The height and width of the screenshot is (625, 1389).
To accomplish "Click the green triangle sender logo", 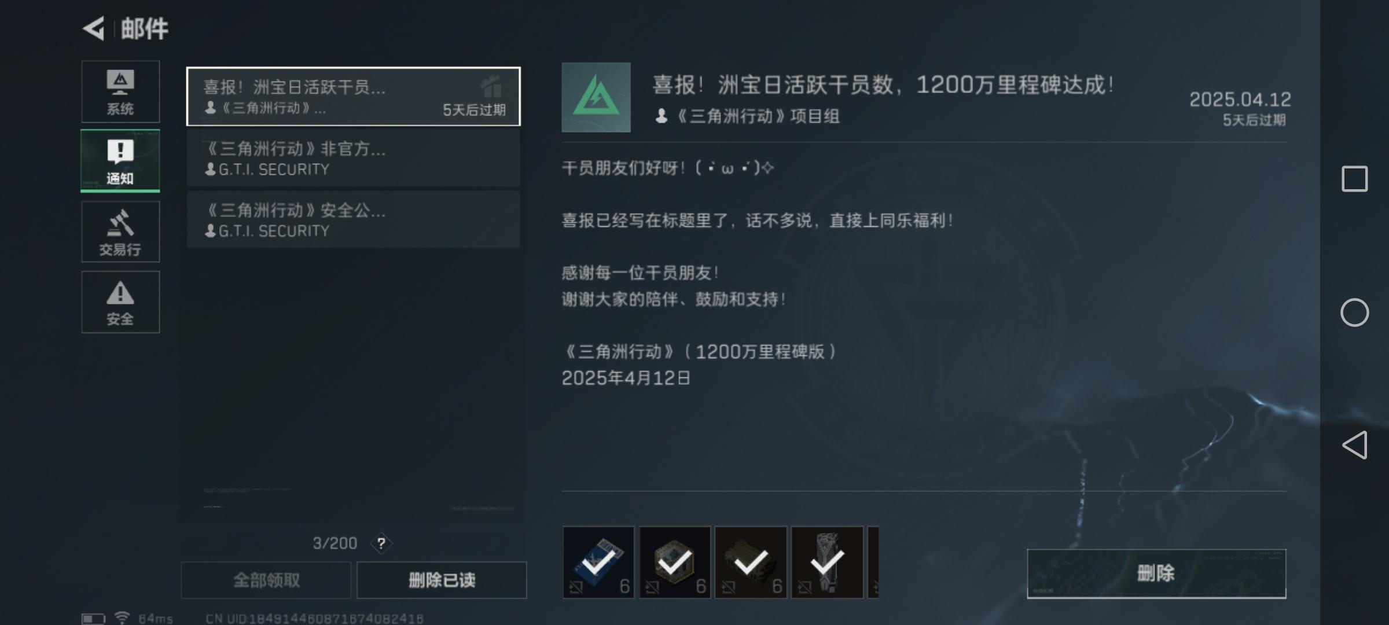I will (596, 97).
